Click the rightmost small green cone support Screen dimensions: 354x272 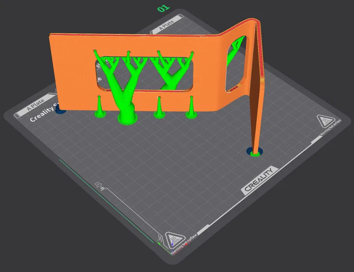pos(191,107)
